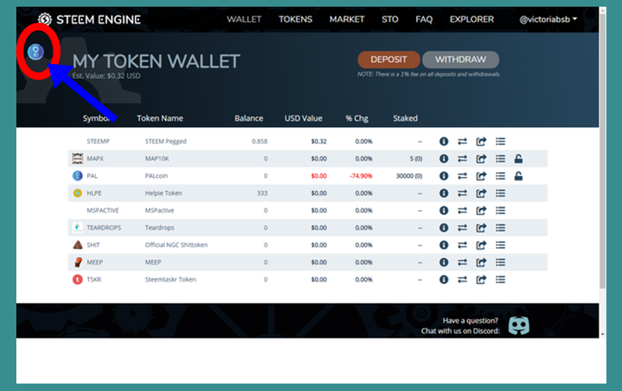Click the PAL token symbol icon in table
This screenshot has height=391, width=622.
click(x=78, y=176)
